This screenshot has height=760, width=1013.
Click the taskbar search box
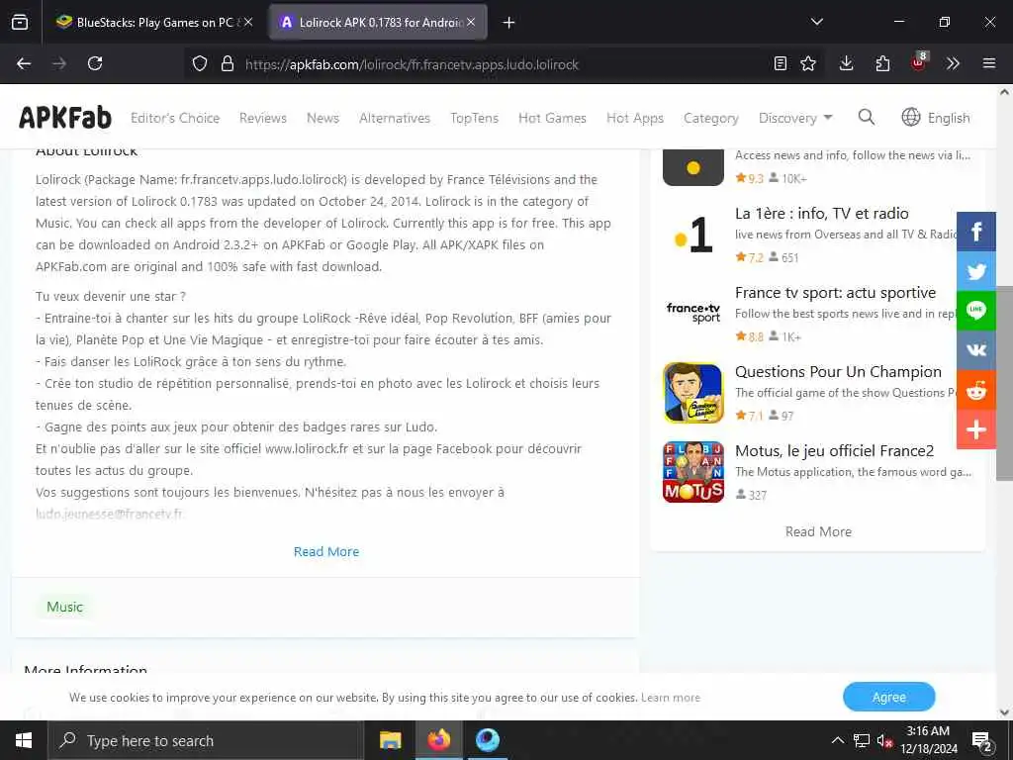(206, 740)
